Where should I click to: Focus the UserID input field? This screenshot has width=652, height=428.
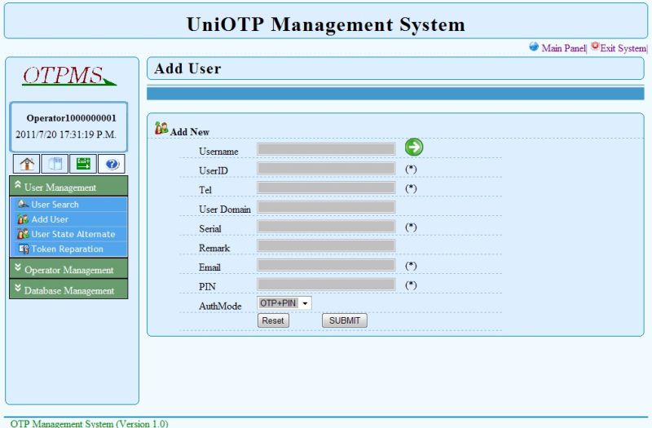coord(327,168)
